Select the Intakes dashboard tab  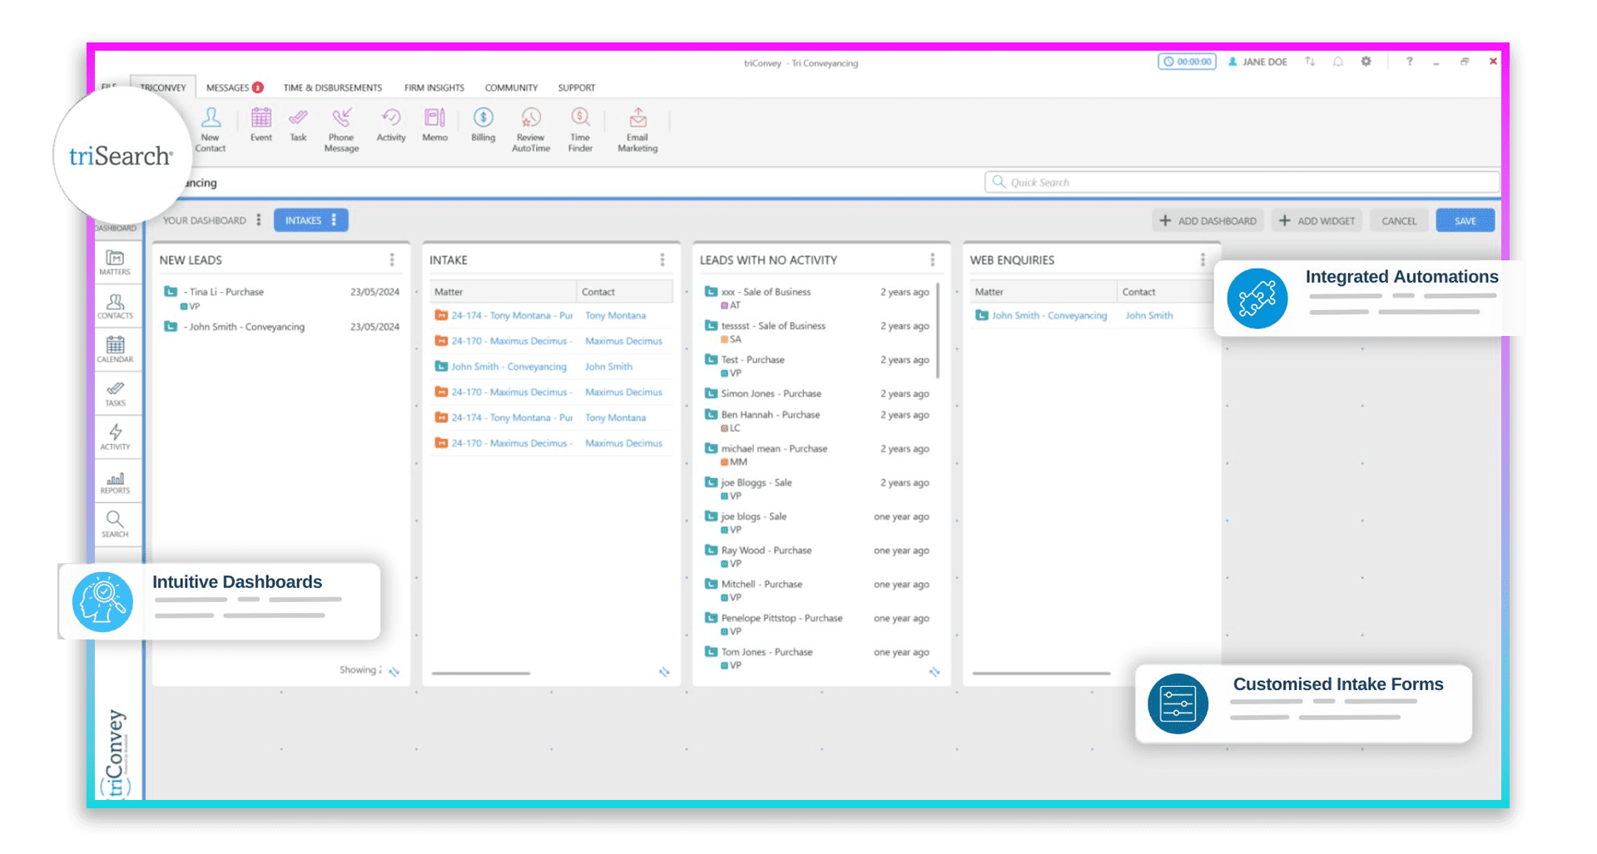tap(303, 220)
